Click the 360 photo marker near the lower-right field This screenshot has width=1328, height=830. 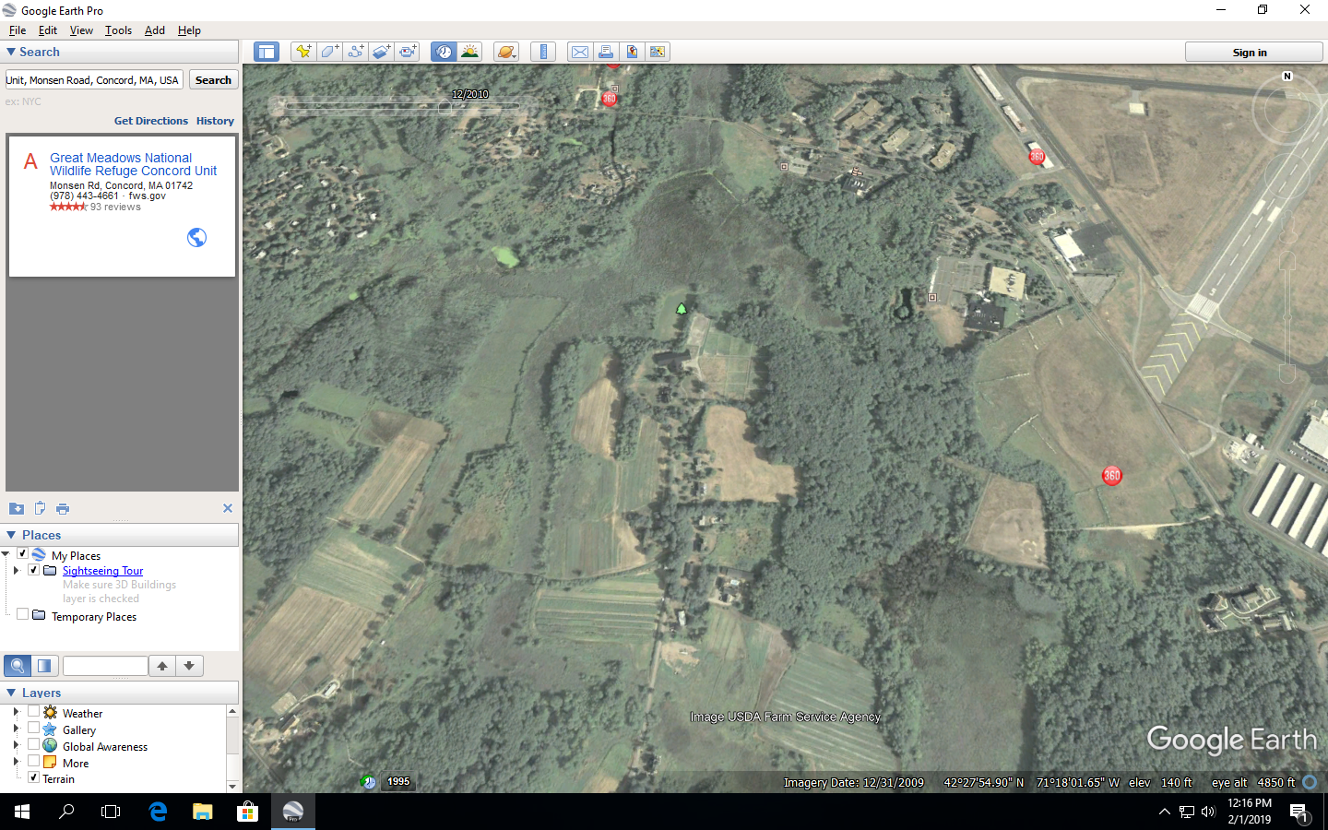point(1112,476)
